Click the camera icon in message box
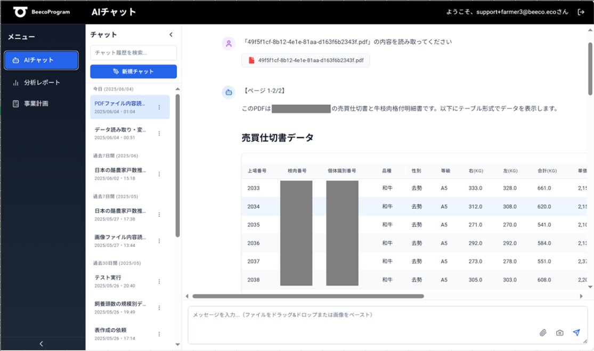 point(559,333)
